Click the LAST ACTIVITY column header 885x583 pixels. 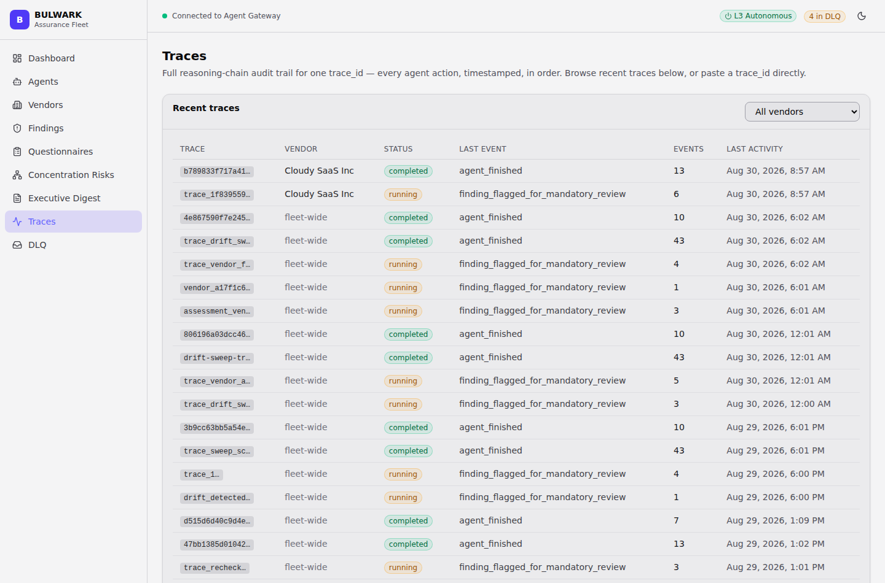click(755, 149)
